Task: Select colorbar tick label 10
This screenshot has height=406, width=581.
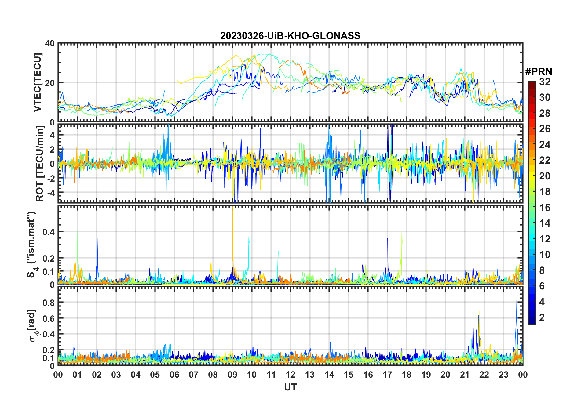Action: [x=545, y=255]
